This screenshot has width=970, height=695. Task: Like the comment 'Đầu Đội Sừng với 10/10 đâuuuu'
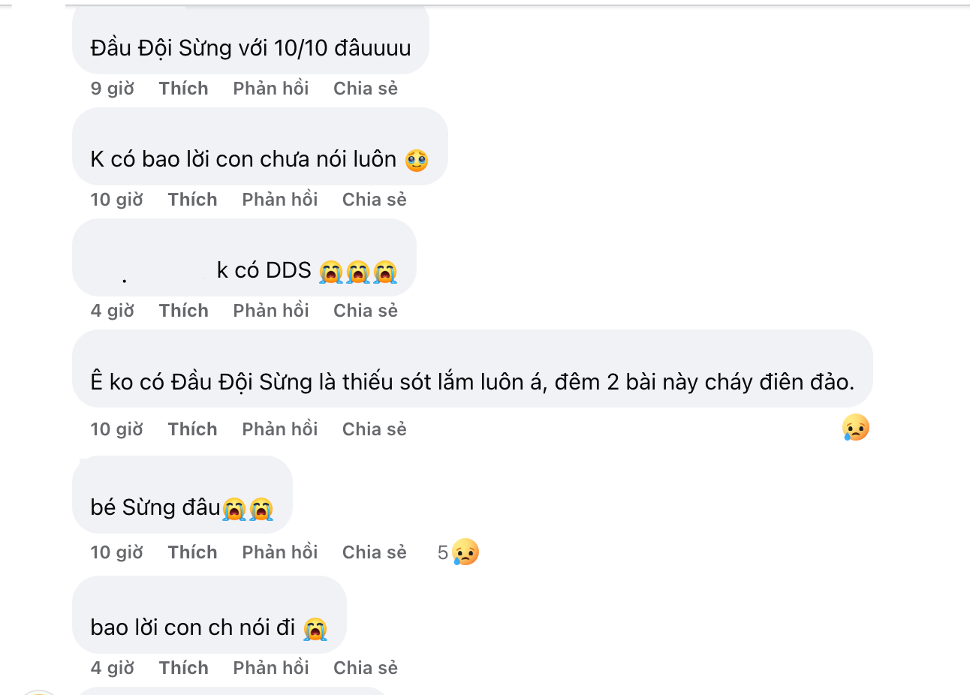tap(183, 89)
